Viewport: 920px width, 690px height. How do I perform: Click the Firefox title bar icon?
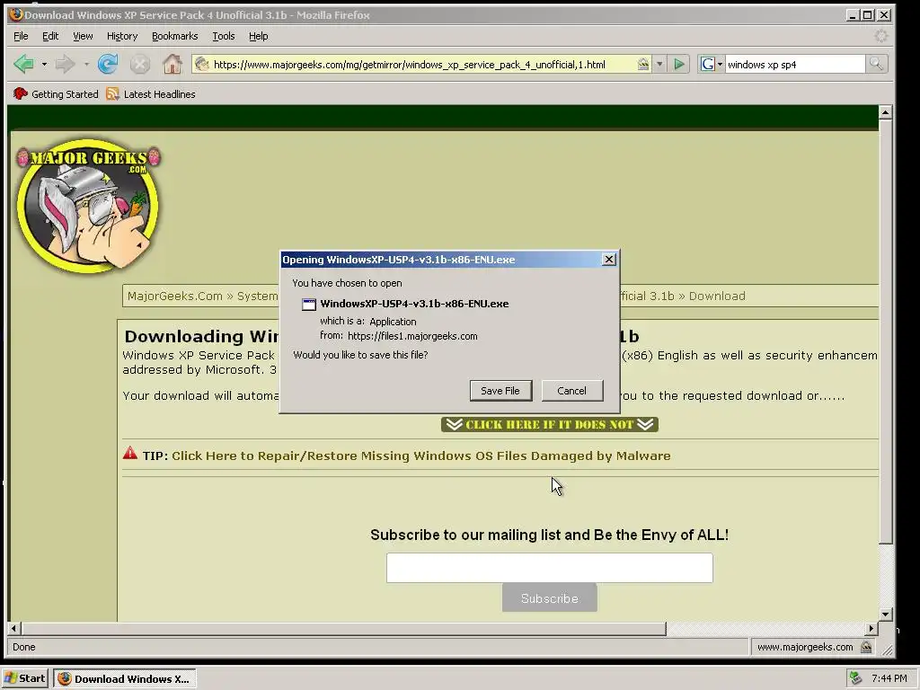pos(16,14)
